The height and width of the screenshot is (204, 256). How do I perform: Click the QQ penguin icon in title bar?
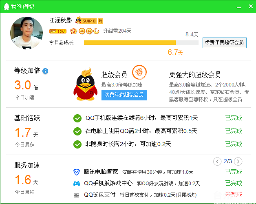click(x=7, y=7)
